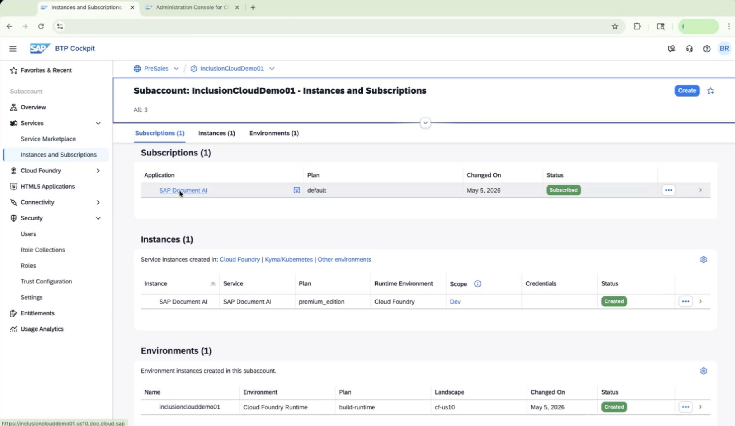Open the browser extensions puzzle icon

[x=637, y=27]
